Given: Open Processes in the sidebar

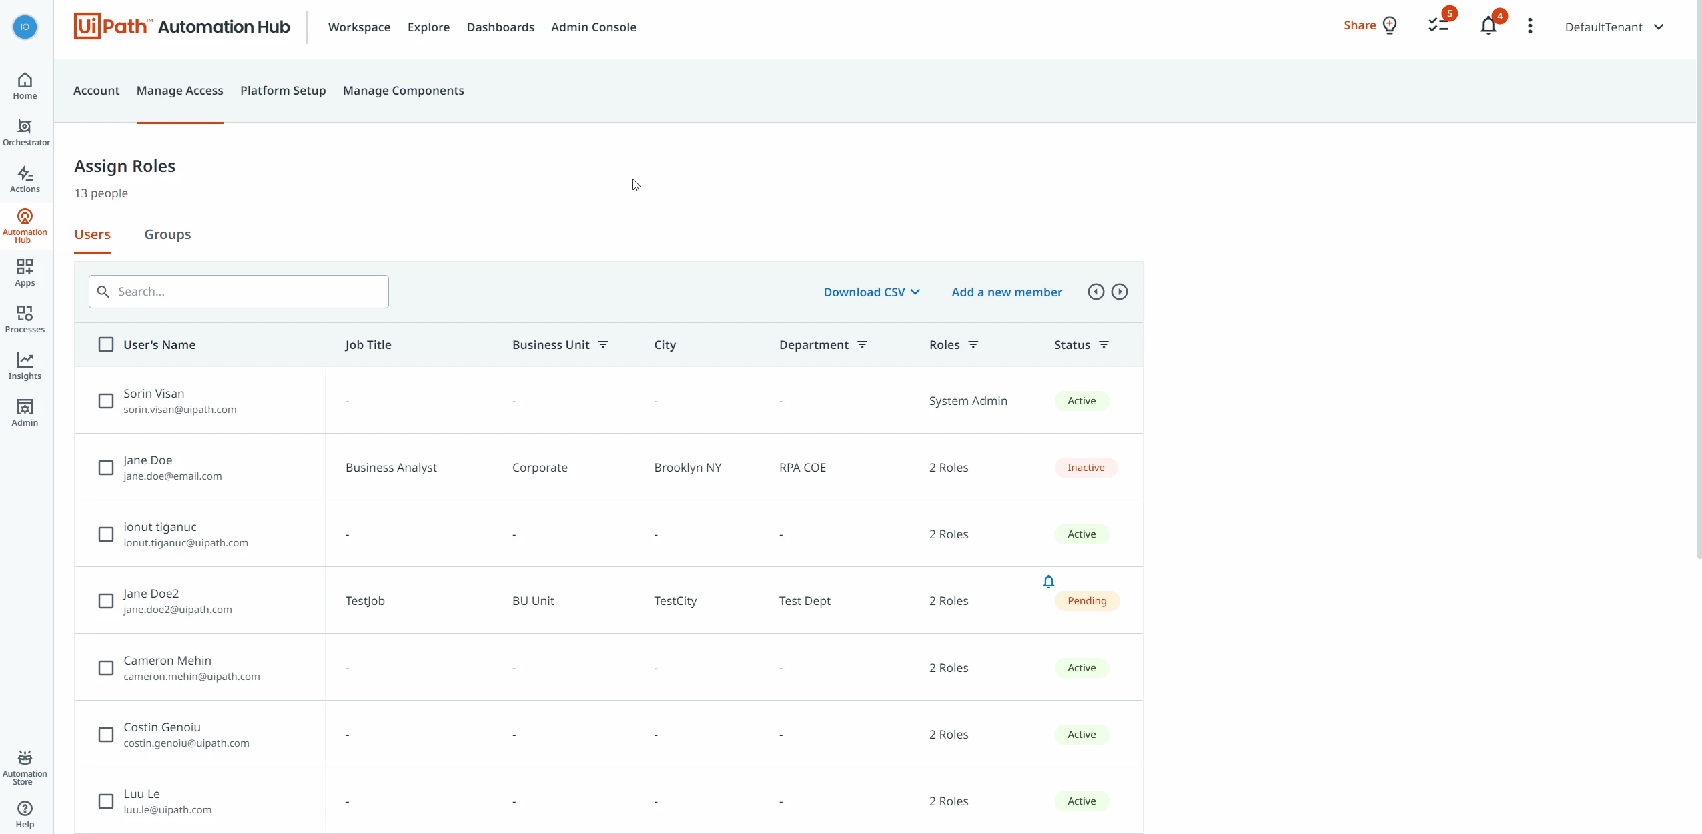Looking at the screenshot, I should pos(25,320).
